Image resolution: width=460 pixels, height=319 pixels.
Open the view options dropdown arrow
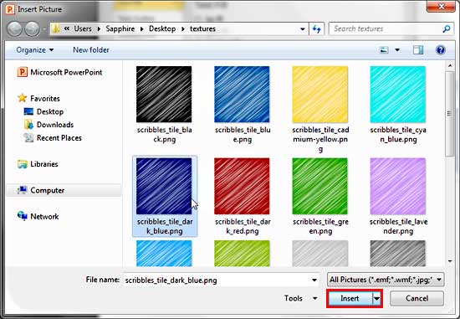click(397, 50)
